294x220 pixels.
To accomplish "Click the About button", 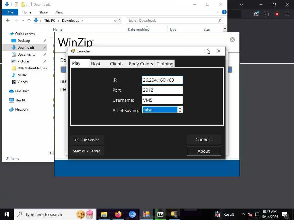I will [x=204, y=151].
